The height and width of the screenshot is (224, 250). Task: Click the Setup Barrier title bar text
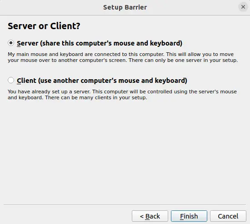coord(125,7)
